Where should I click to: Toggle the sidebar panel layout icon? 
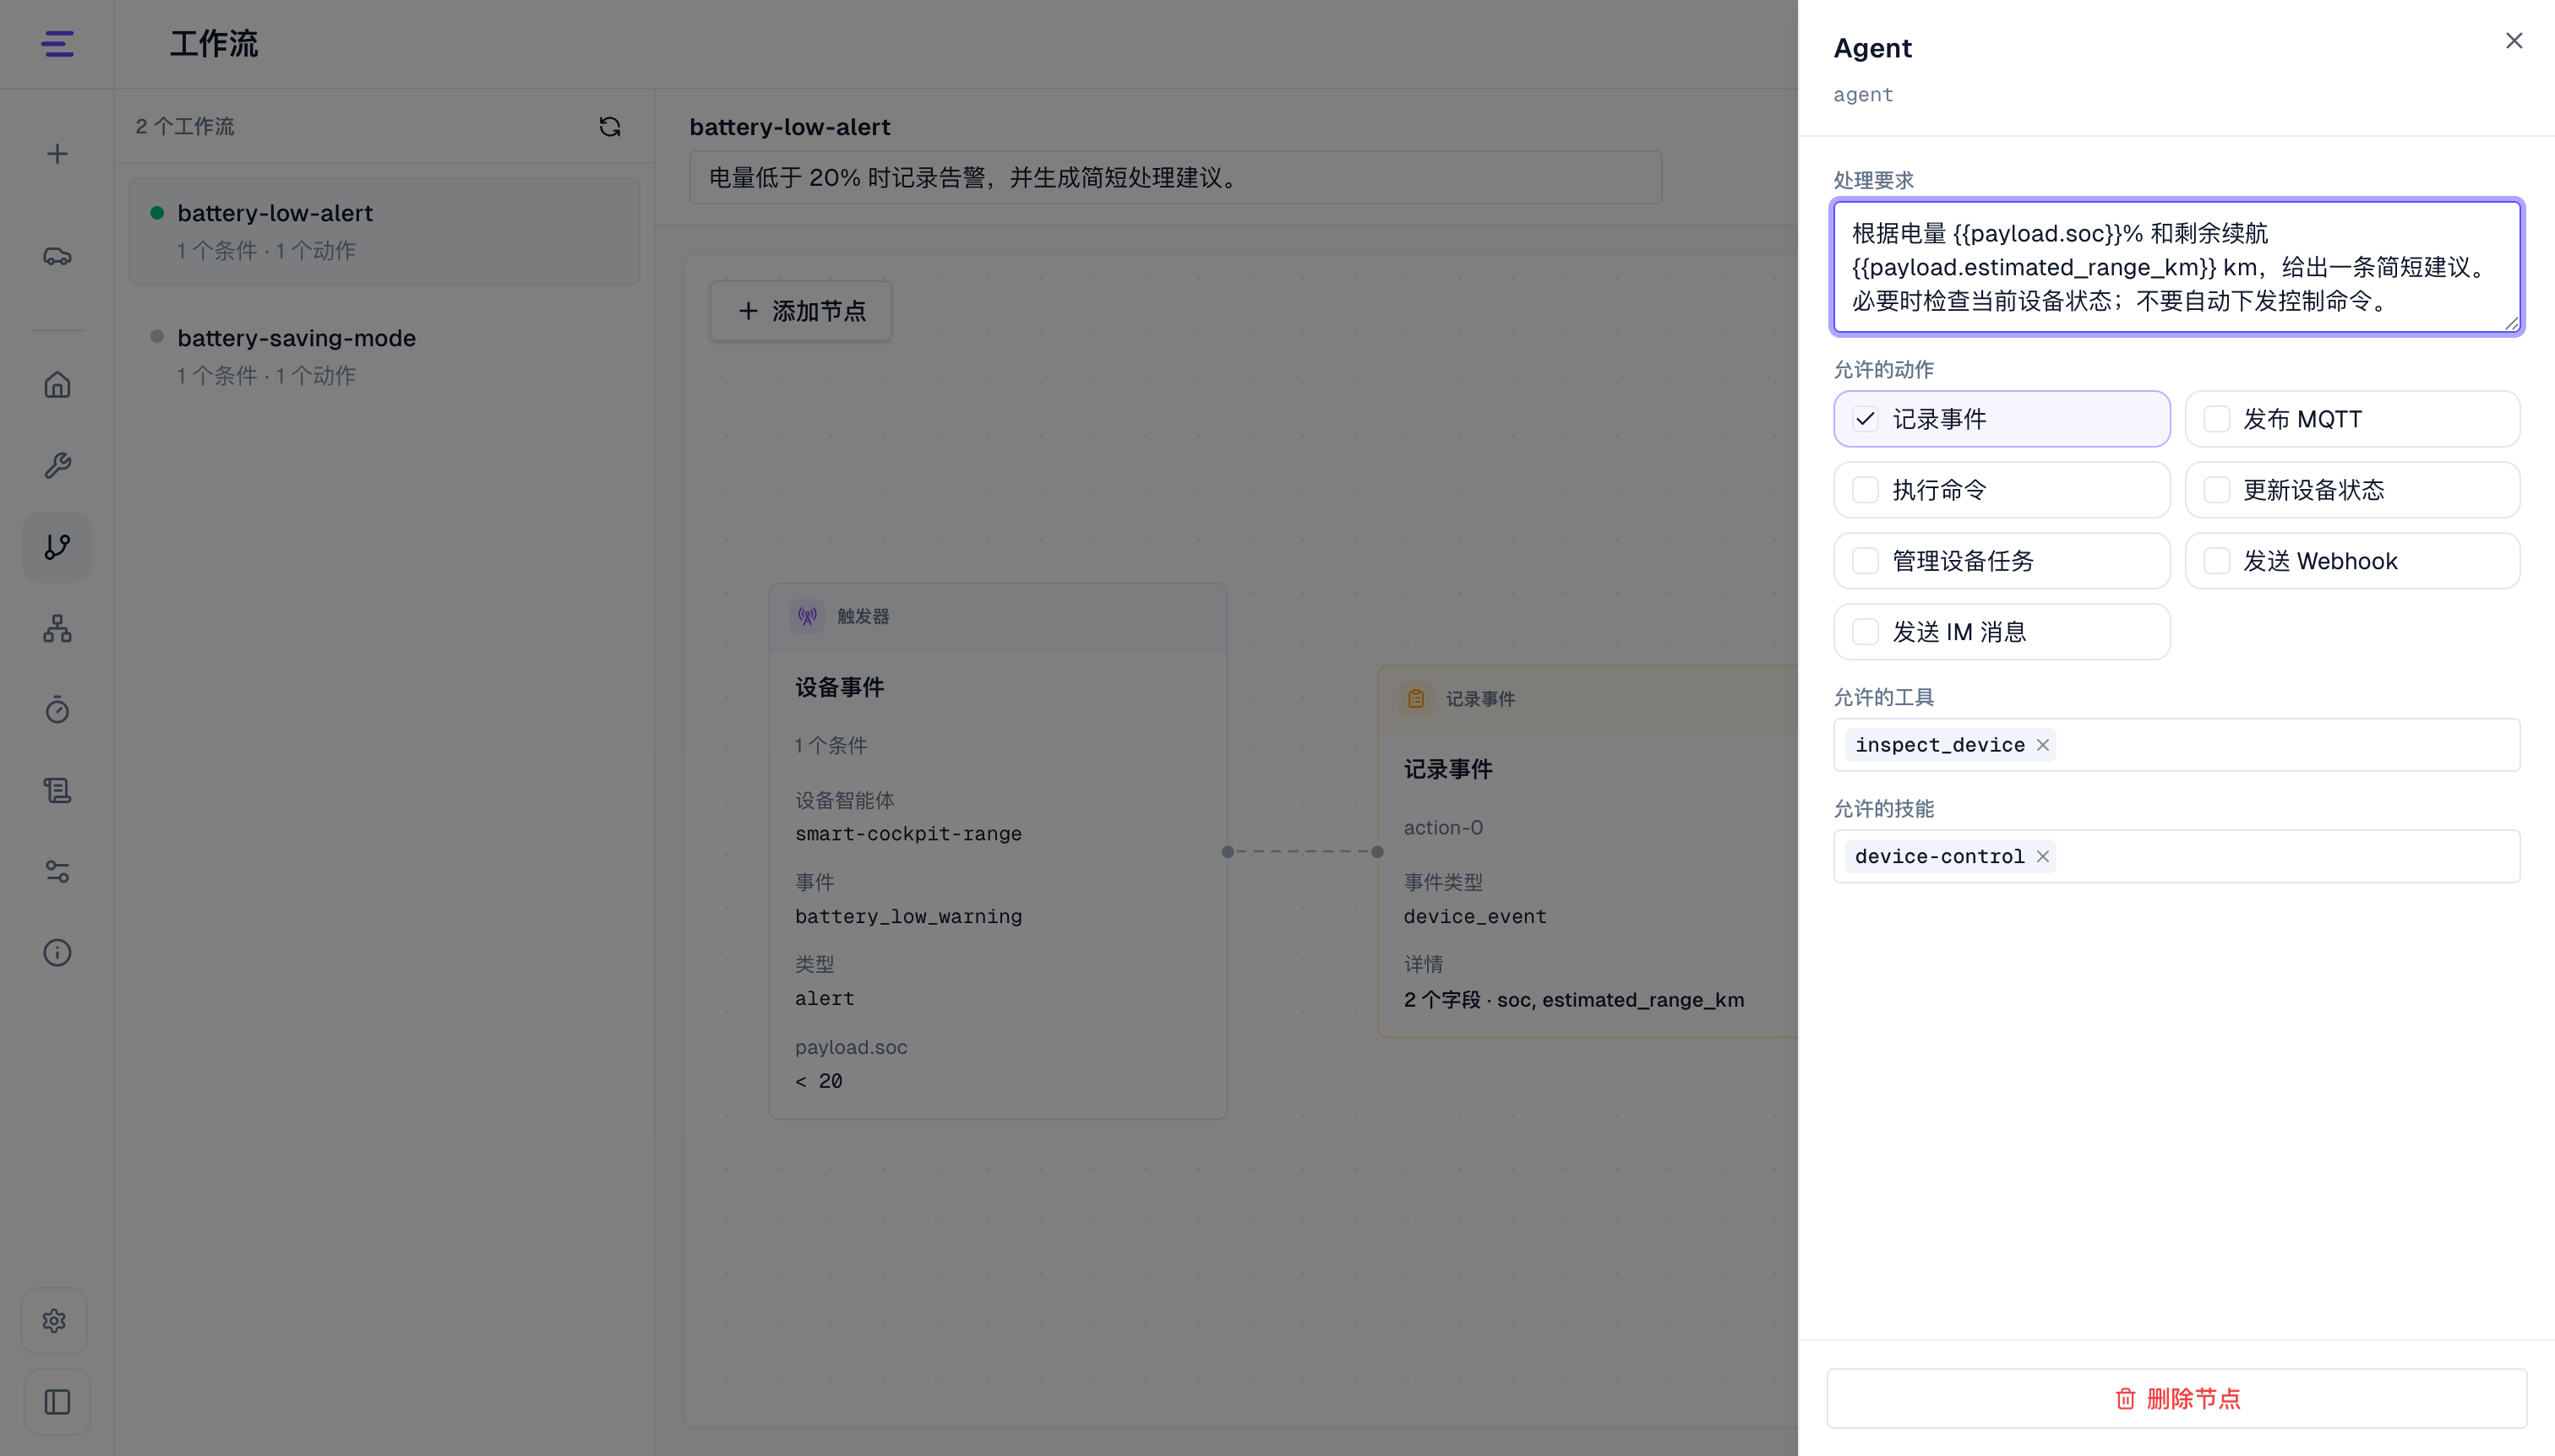[x=57, y=1402]
